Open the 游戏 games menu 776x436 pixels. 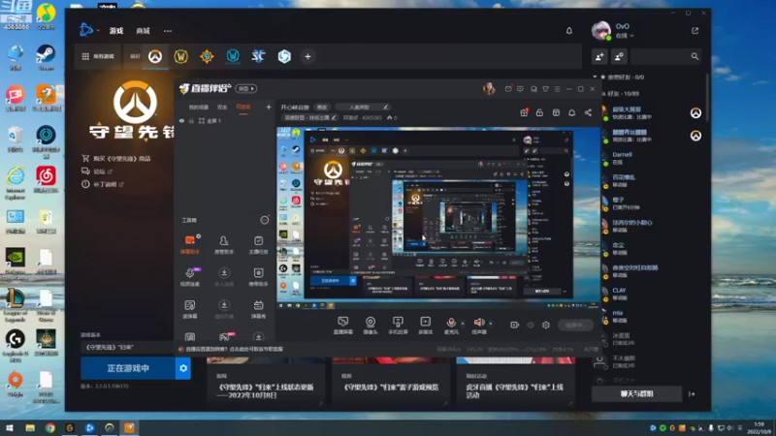[x=116, y=31]
